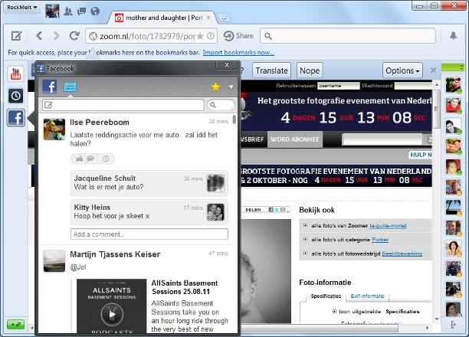This screenshot has height=337, width=469.
Task: Click the 'la-puite-mortel' link
Action: pos(388,226)
